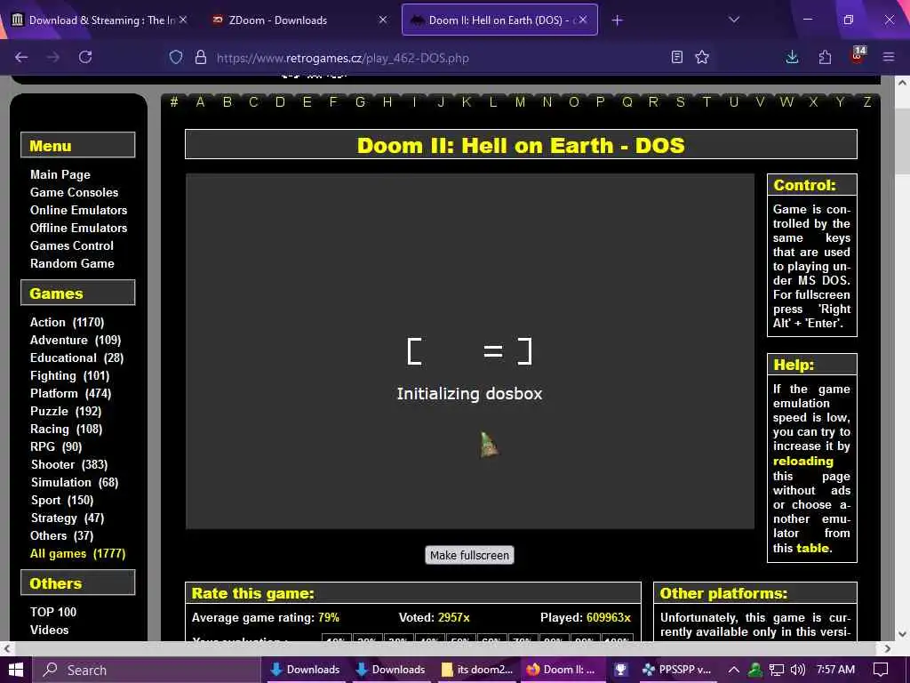The width and height of the screenshot is (910, 683).
Task: Jump to games starting with #
Action: pyautogui.click(x=173, y=102)
